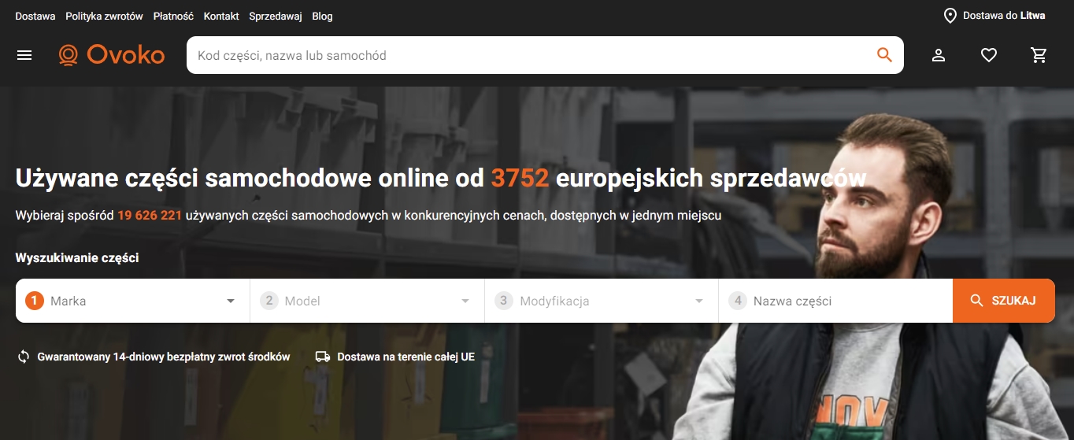1074x440 pixels.
Task: Open the wishlist heart icon
Action: [989, 55]
